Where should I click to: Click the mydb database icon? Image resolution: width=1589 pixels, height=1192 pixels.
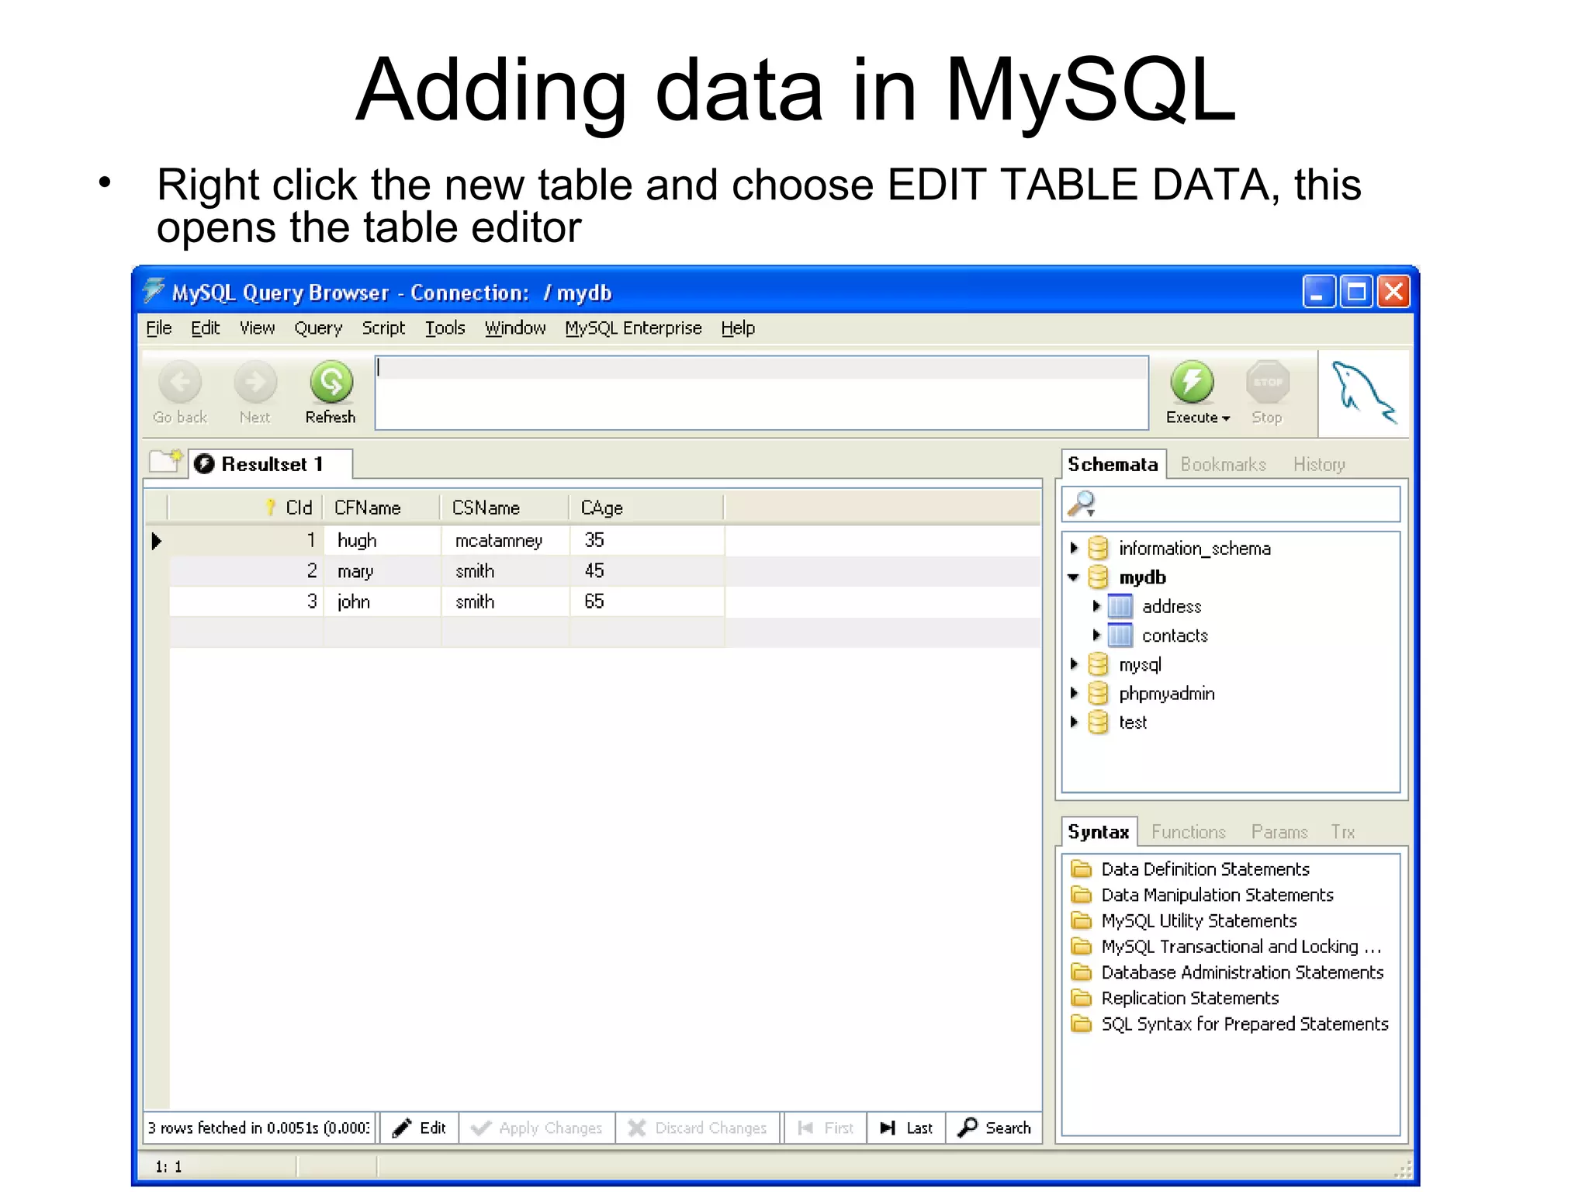1098,577
